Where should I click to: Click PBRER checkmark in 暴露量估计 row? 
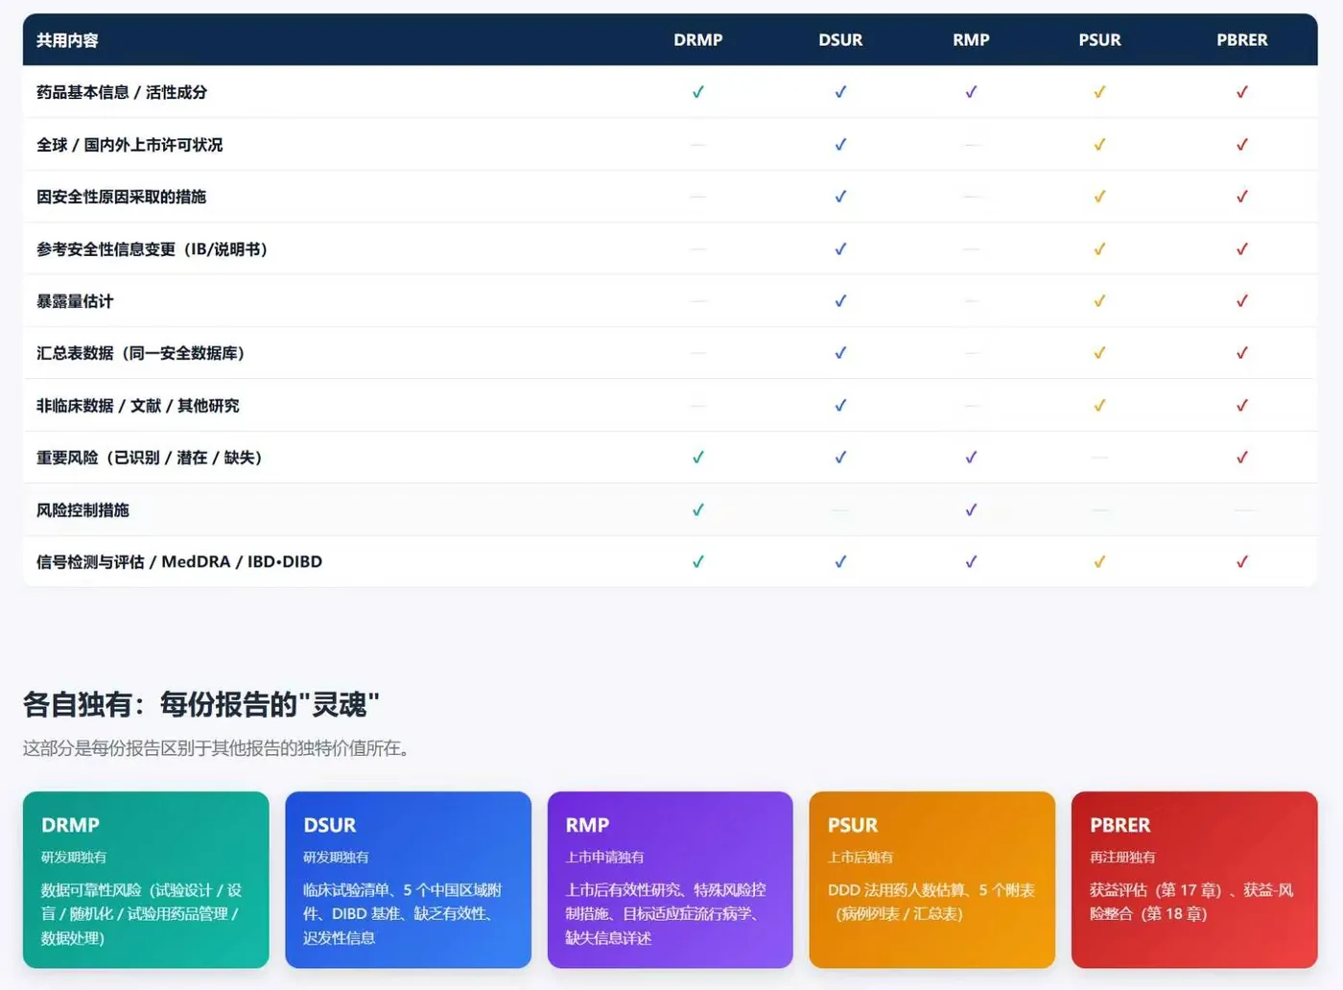tap(1242, 301)
